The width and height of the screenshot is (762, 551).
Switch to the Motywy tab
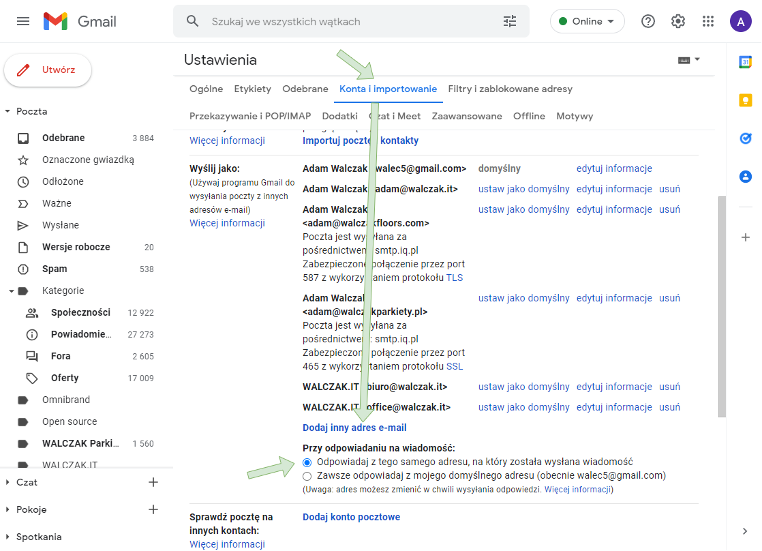575,116
